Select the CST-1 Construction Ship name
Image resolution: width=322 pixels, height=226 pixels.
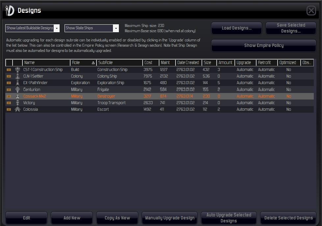click(x=43, y=70)
